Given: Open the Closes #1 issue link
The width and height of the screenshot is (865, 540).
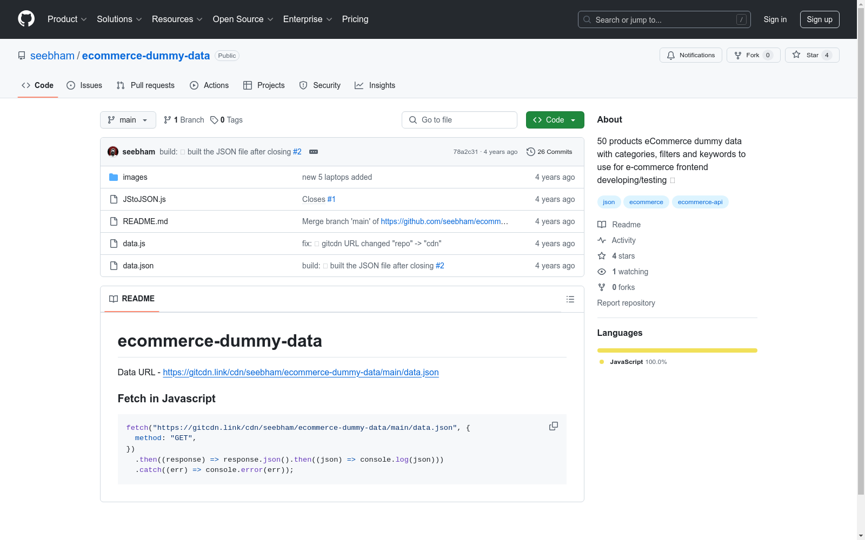Looking at the screenshot, I should click(331, 199).
